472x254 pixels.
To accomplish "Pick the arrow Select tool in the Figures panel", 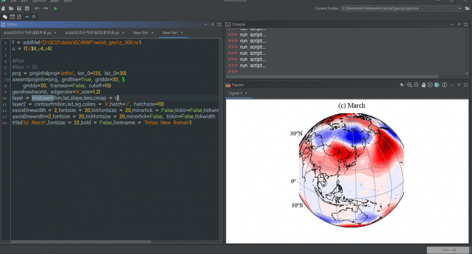I will coord(402,85).
